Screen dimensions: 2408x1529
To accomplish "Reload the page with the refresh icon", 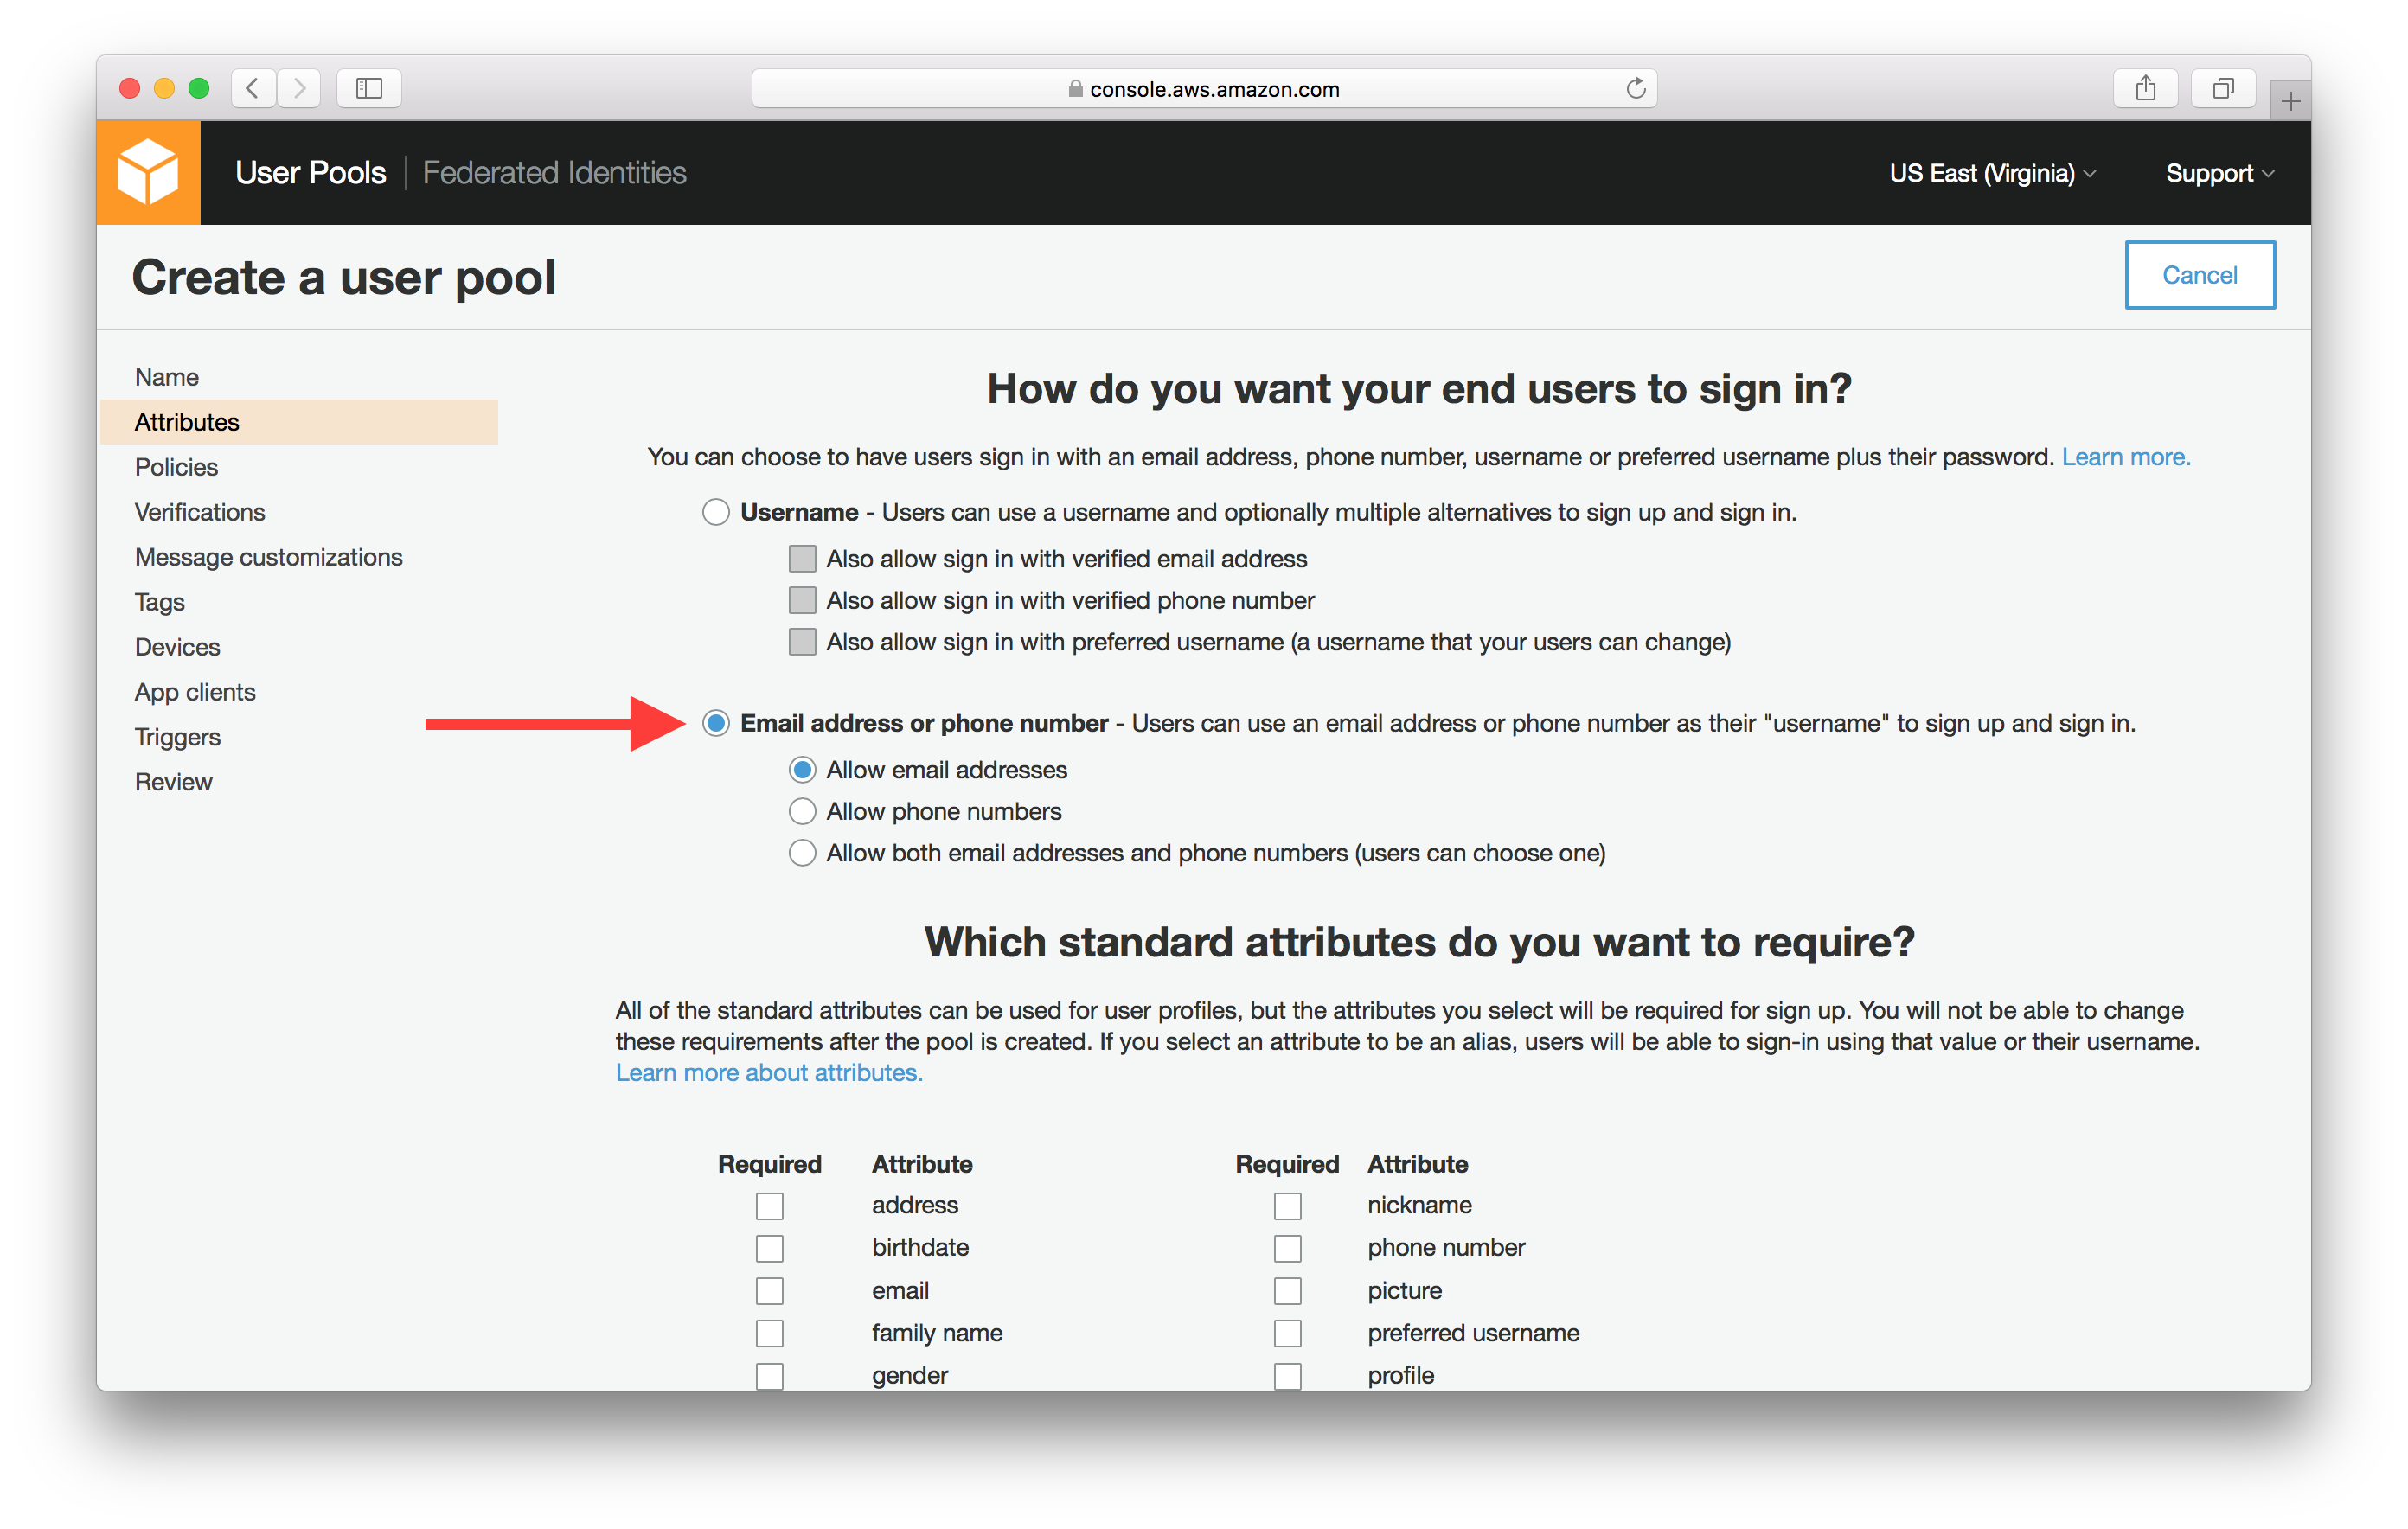I will pos(1635,88).
